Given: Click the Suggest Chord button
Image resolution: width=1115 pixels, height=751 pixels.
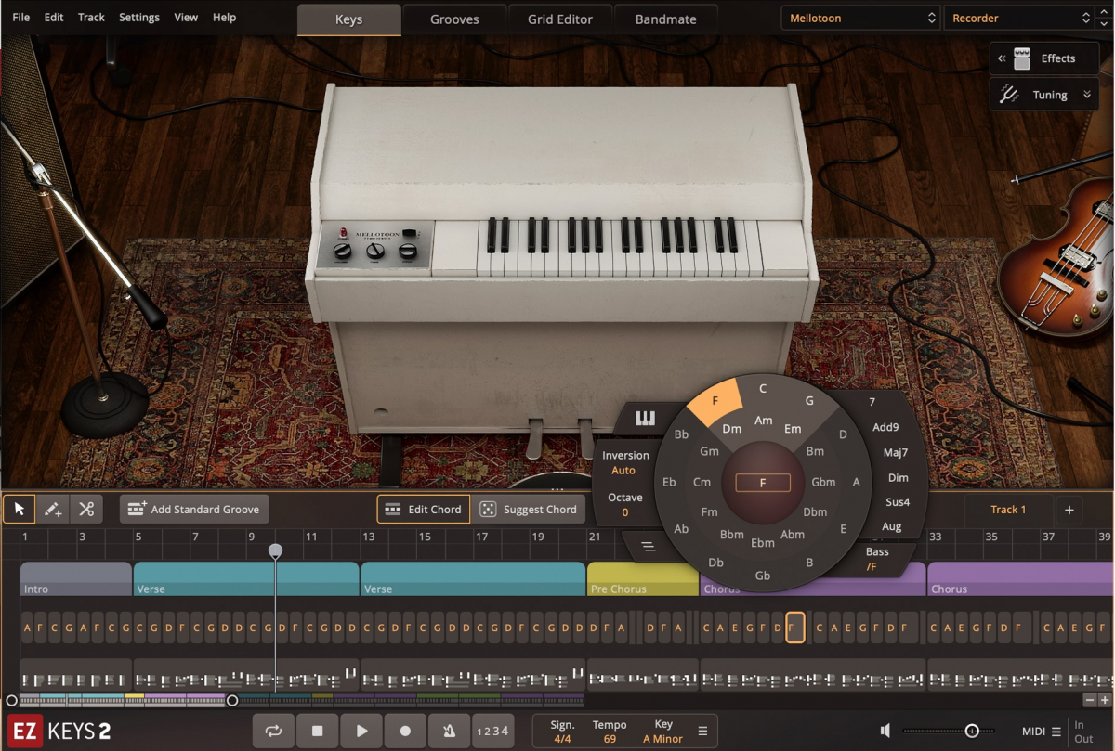Looking at the screenshot, I should (529, 509).
